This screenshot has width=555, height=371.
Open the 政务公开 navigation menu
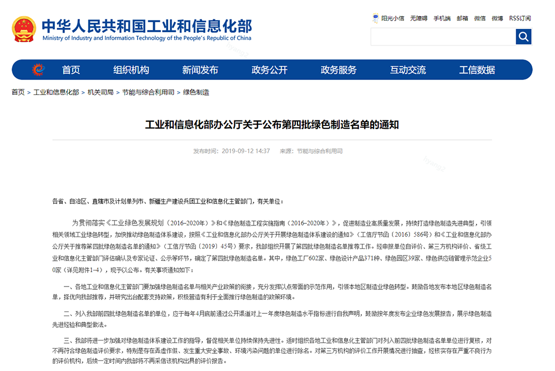coord(270,69)
